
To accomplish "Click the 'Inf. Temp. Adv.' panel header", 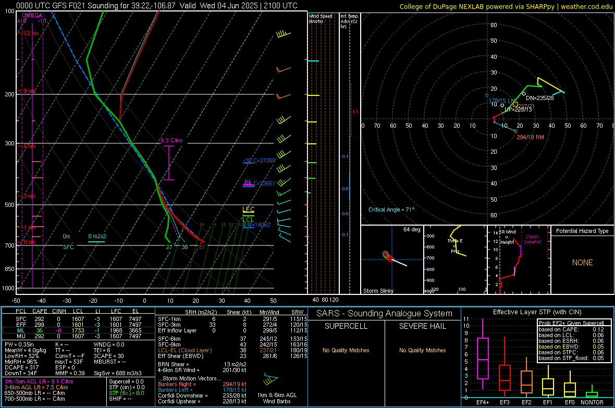I will tap(349, 21).
